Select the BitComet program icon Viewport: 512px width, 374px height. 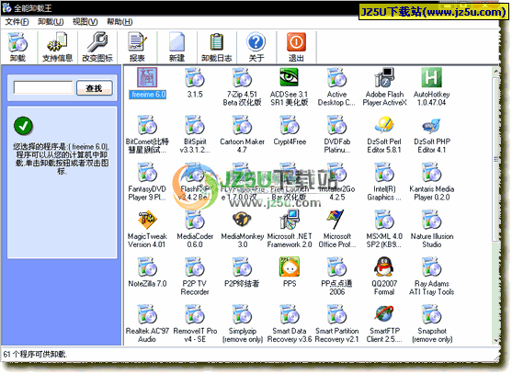[x=147, y=125]
